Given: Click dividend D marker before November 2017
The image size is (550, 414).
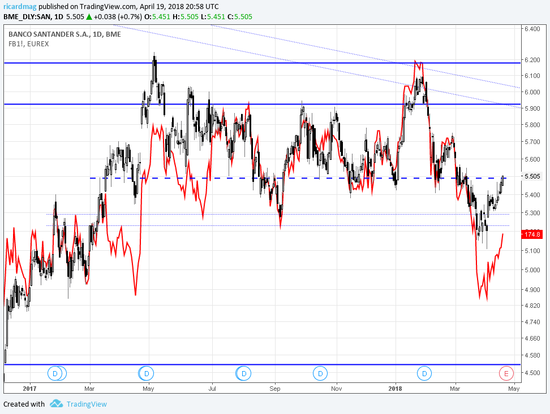Looking at the screenshot, I should (x=320, y=374).
